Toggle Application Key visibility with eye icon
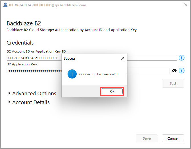This screenshot has height=149, width=191. pos(174,71)
